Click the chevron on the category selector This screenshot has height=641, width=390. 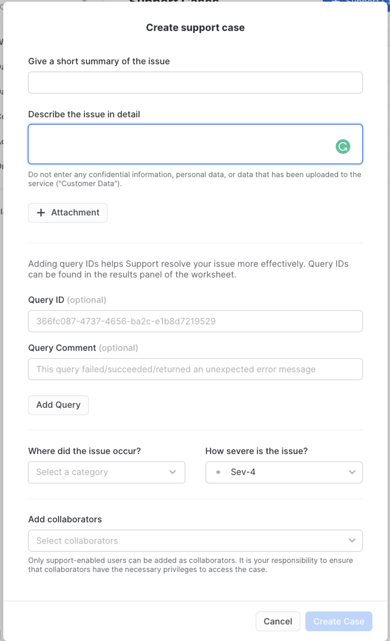(172, 472)
